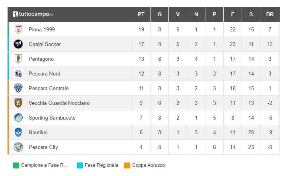The image size is (289, 176).
Task: Sort by the PT column header
Action: [141, 14]
